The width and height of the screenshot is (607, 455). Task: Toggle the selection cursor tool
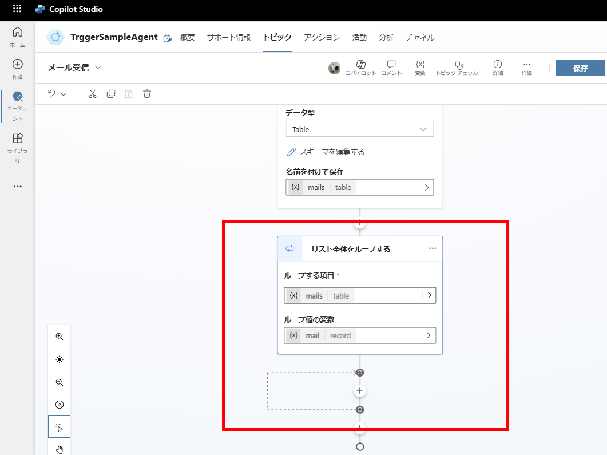click(59, 426)
